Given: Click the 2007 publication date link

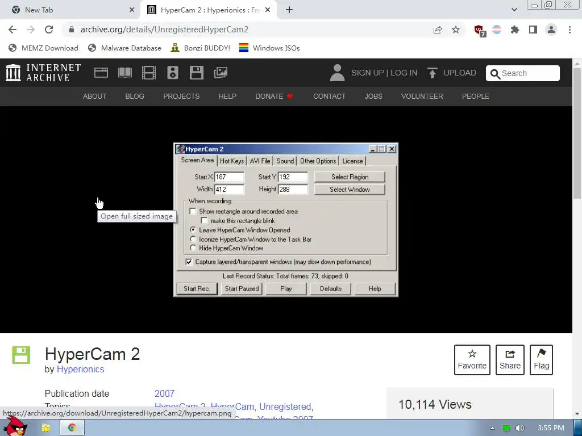Looking at the screenshot, I should [x=164, y=393].
